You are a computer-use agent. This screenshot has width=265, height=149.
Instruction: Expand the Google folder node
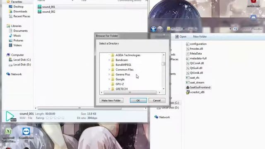point(109,79)
